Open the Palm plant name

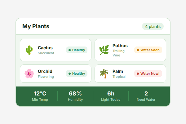(x=118, y=71)
